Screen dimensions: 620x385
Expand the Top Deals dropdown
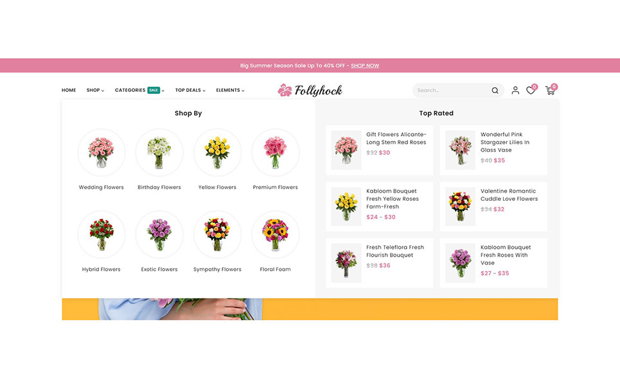[x=190, y=90]
